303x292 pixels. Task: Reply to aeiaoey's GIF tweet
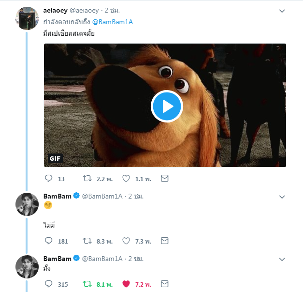tap(48, 178)
